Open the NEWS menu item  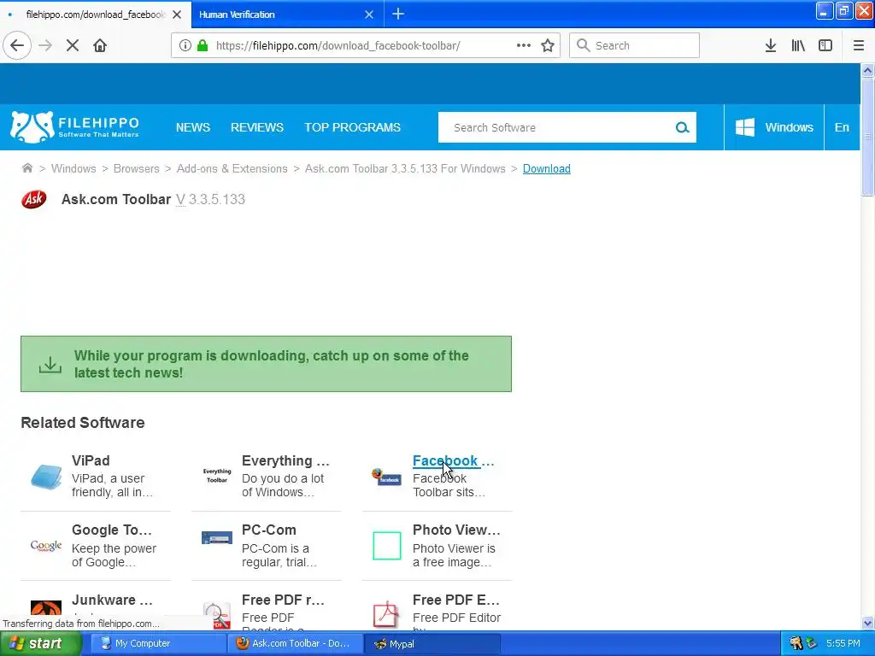pyautogui.click(x=193, y=127)
